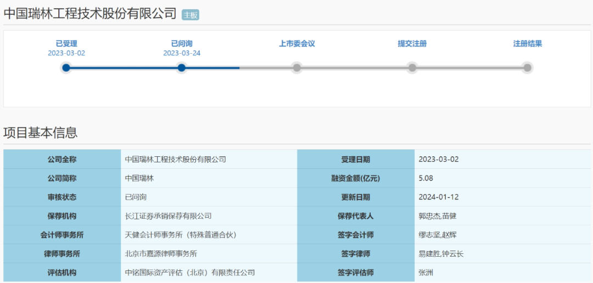Click the 已问询 status value cell
The image size is (593, 283).
point(209,197)
